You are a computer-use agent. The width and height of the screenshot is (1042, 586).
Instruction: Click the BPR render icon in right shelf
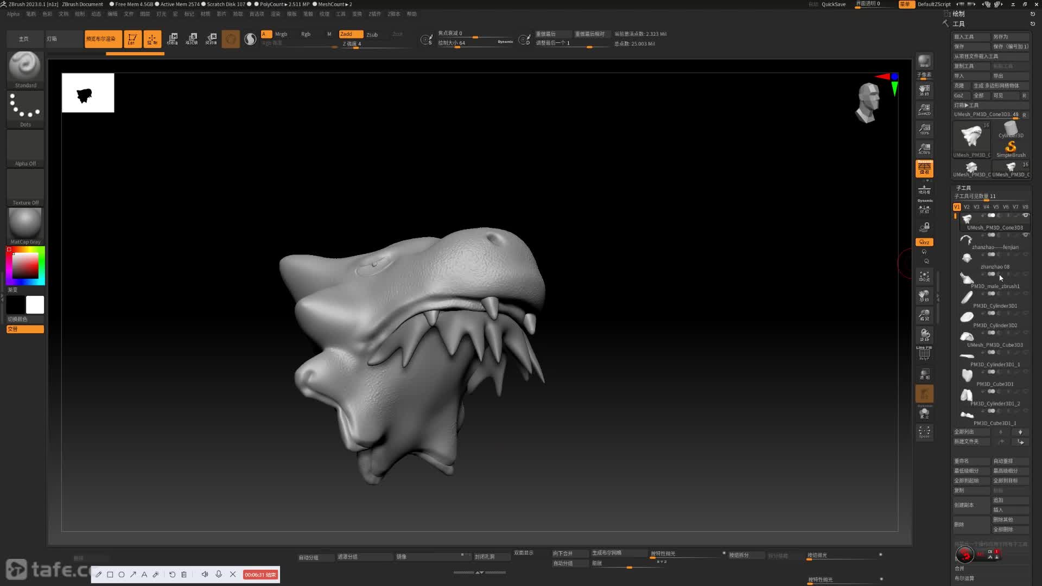coord(924,61)
